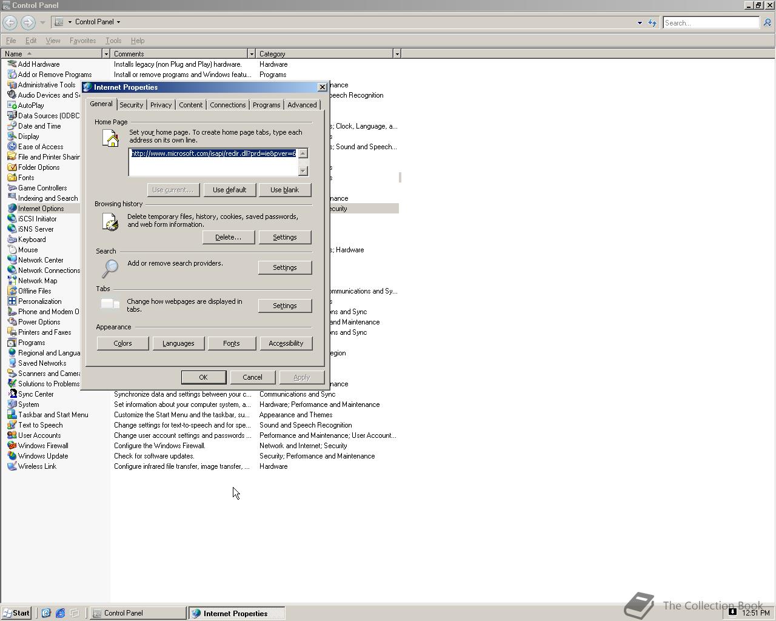
Task: Expand the Comments column dropdown arrow
Action: (252, 54)
